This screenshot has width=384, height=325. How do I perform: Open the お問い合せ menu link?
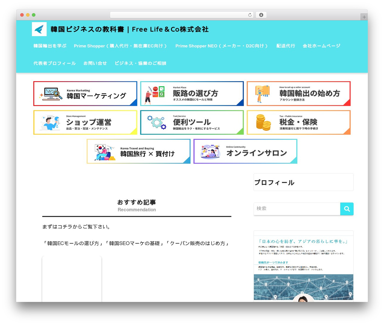pyautogui.click(x=95, y=63)
